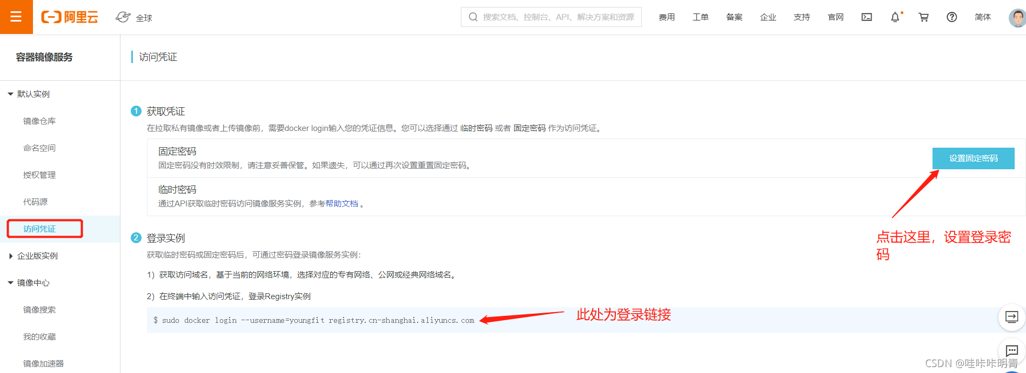
Task: Switch language via 简体
Action: click(983, 17)
